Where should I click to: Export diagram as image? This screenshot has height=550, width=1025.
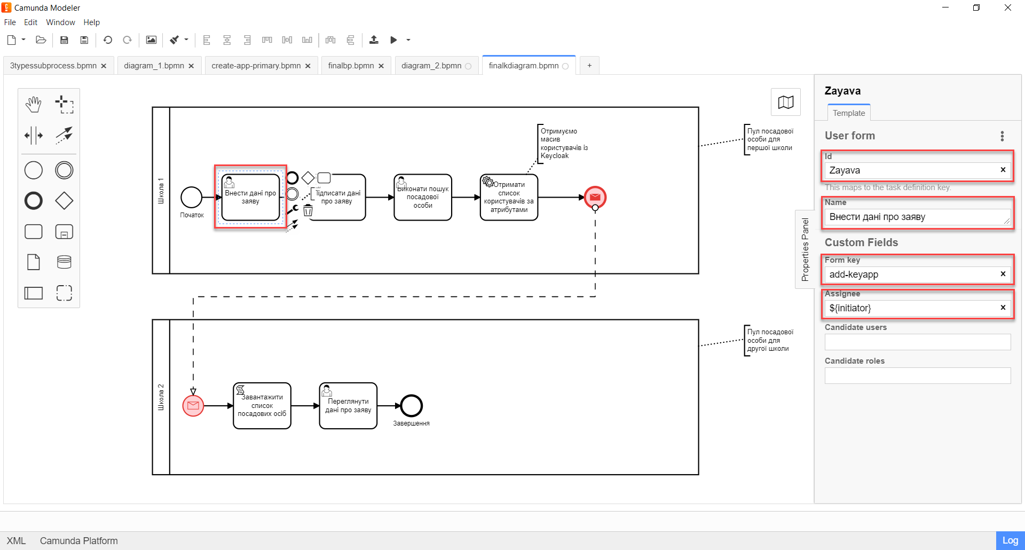coord(152,40)
